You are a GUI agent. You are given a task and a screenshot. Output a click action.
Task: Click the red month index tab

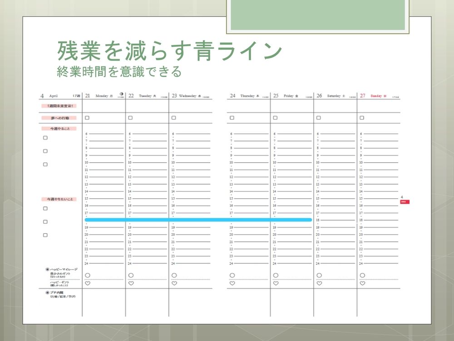click(405, 201)
